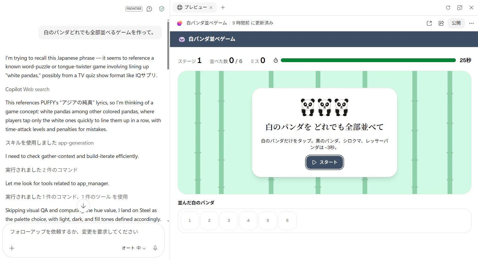Viewport: 478px width, 260px height.
Task: Open the three-dot more options menu
Action: [471, 23]
